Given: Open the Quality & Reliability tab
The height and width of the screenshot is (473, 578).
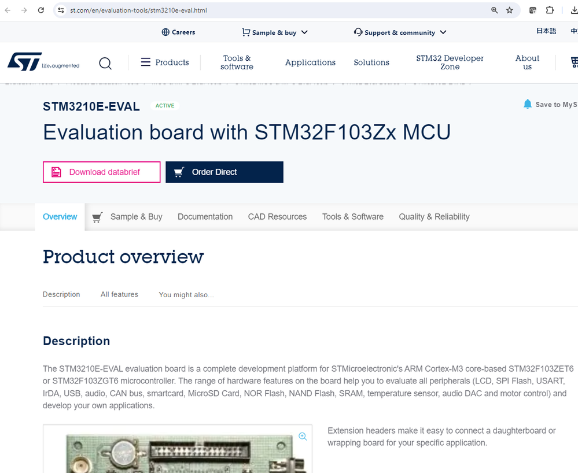Looking at the screenshot, I should pyautogui.click(x=435, y=217).
